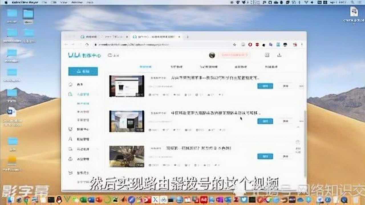Image resolution: width=365 pixels, height=205 pixels.
Task: Open the white X app icon in the Dock
Action: pyautogui.click(x=156, y=200)
